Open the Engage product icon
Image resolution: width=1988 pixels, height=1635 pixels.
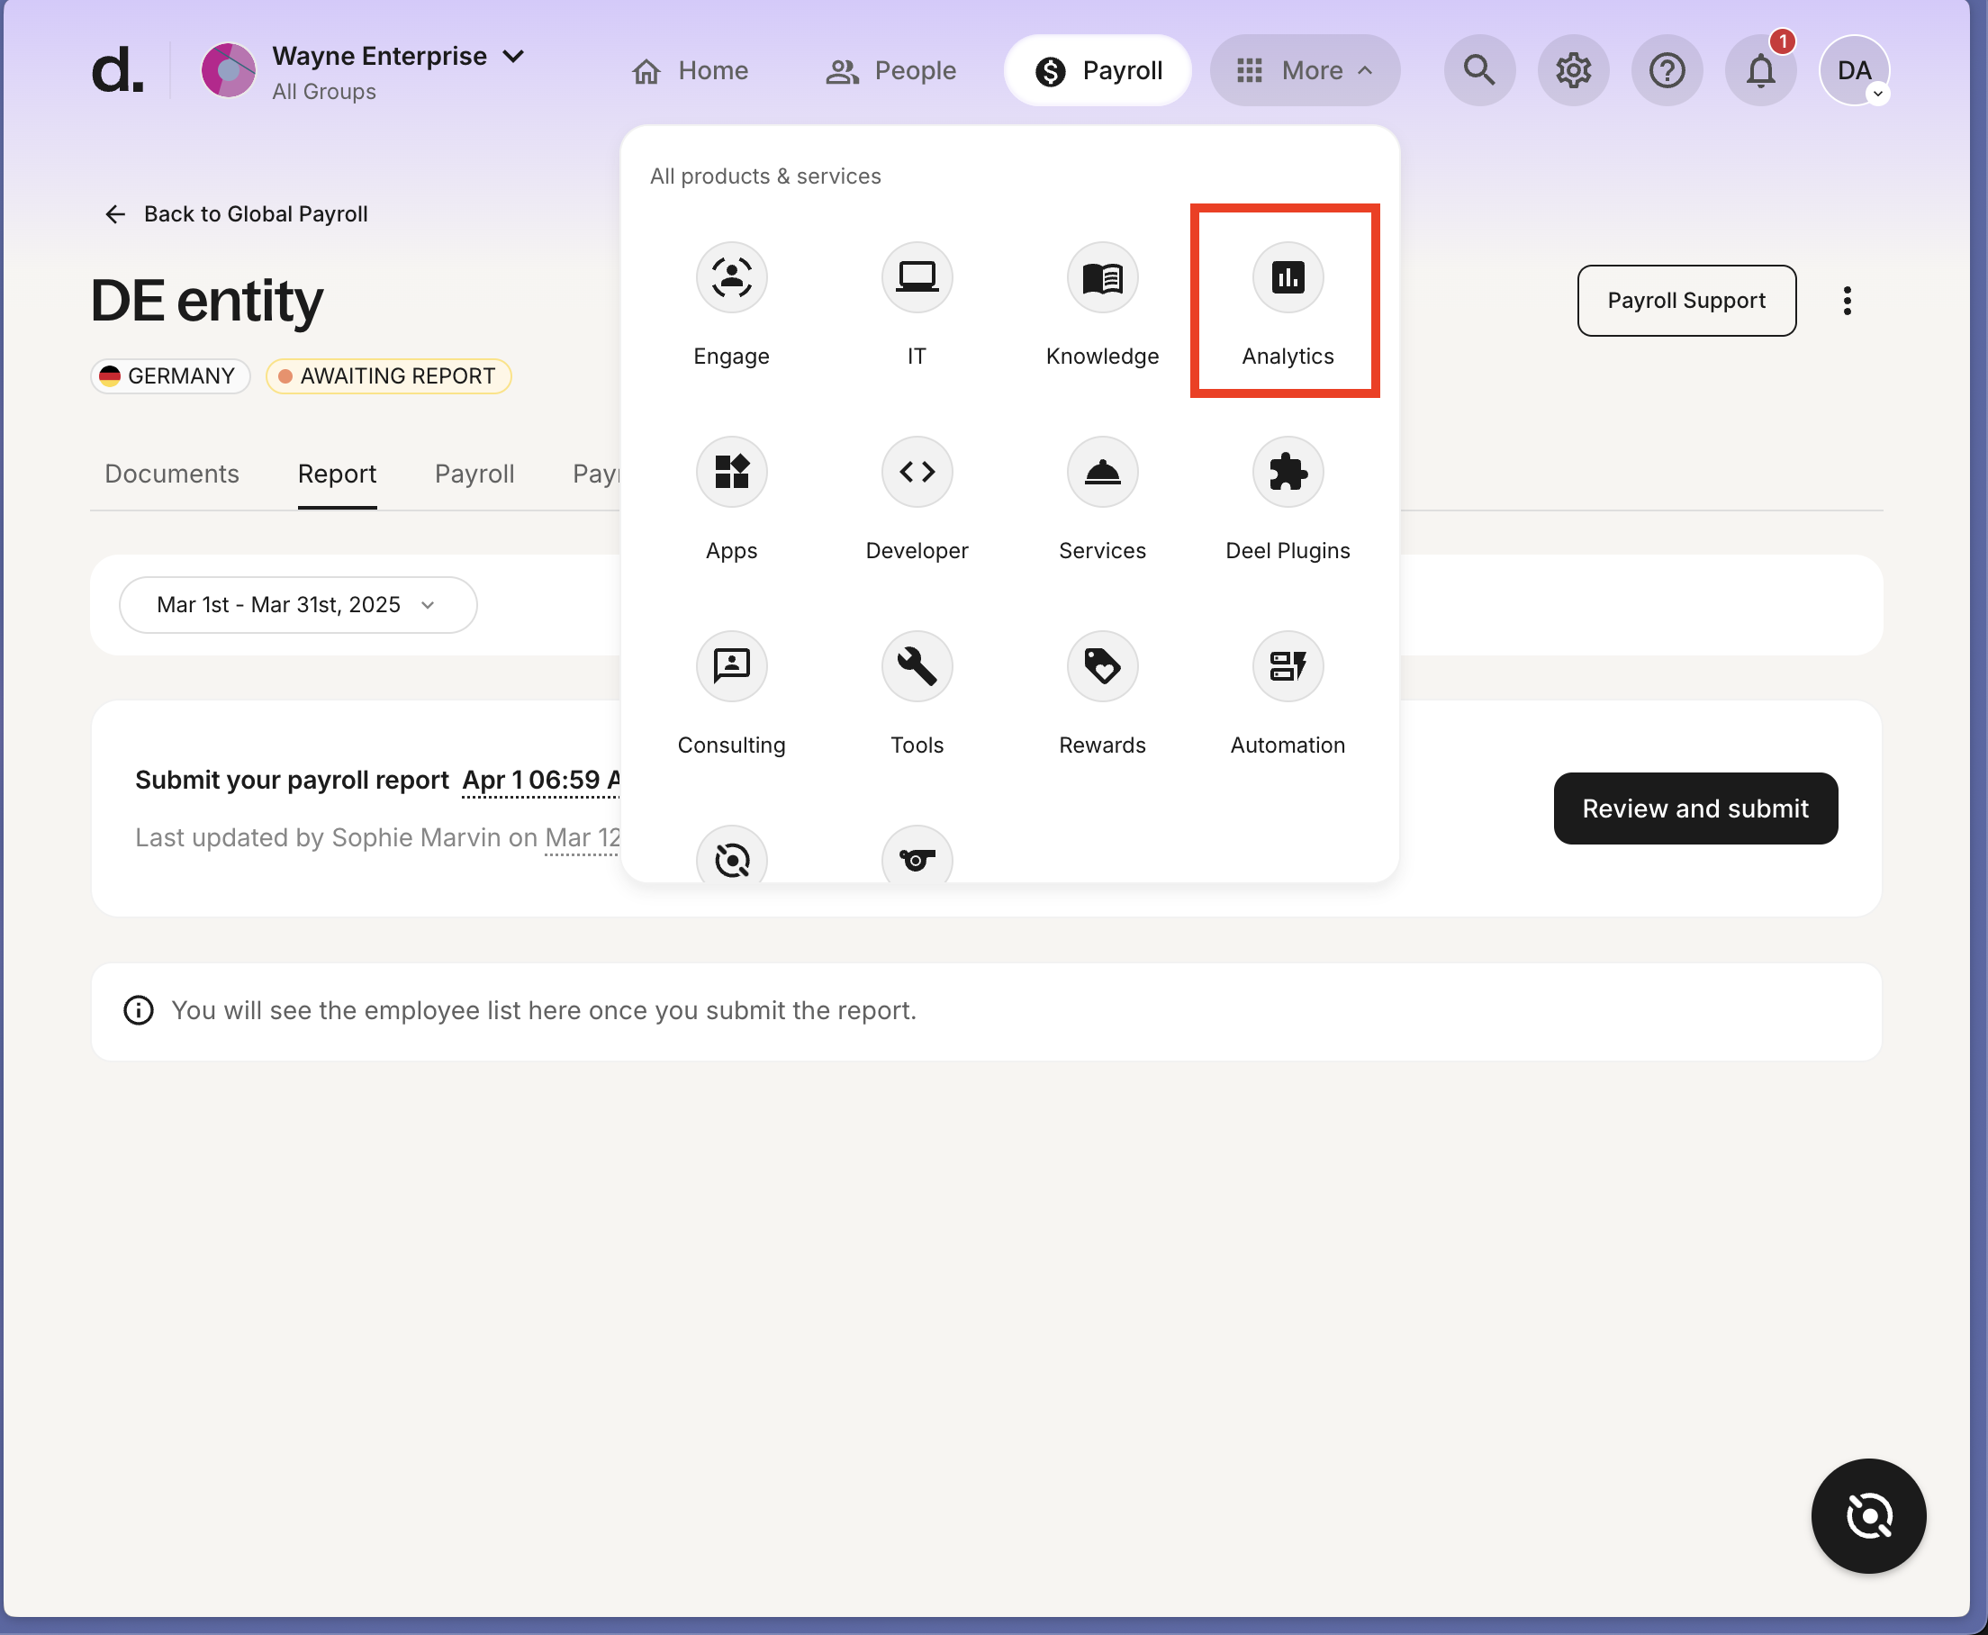pyautogui.click(x=731, y=278)
